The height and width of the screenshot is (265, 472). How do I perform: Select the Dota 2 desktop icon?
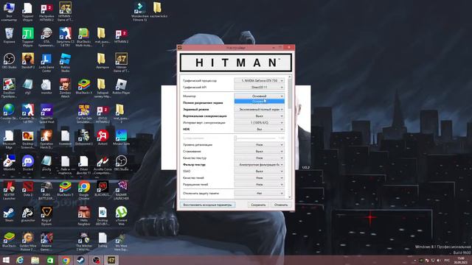[28, 188]
